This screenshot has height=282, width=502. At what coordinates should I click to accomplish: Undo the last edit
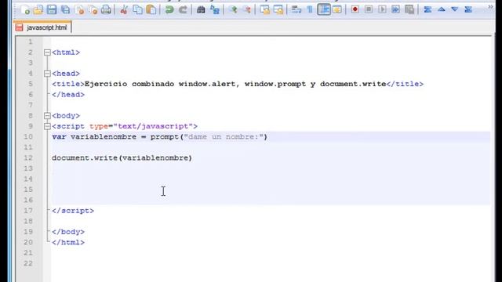click(x=169, y=10)
